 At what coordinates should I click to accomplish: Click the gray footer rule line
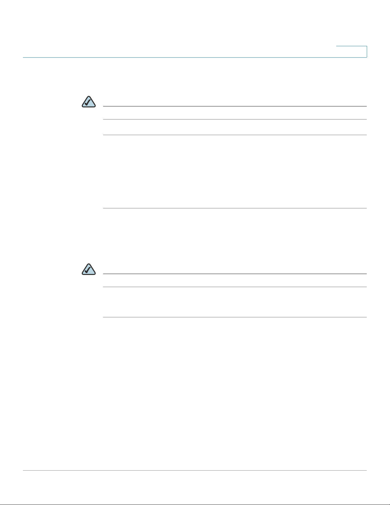point(195,471)
